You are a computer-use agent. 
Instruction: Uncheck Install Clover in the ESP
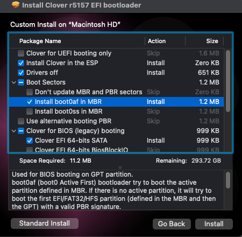[21, 63]
